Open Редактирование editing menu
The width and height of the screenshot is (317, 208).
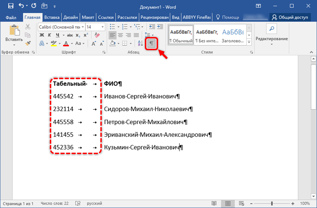click(272, 34)
